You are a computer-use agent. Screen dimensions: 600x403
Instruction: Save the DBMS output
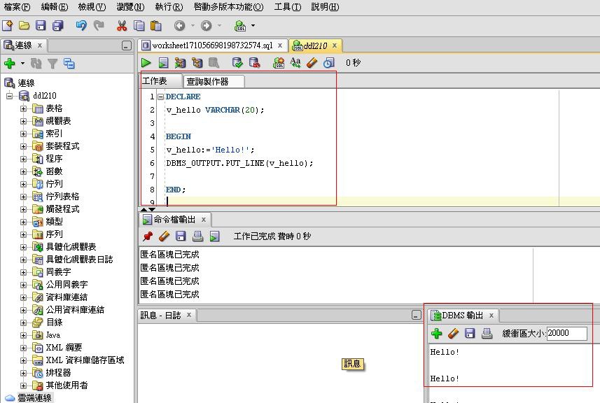pyautogui.click(x=470, y=334)
